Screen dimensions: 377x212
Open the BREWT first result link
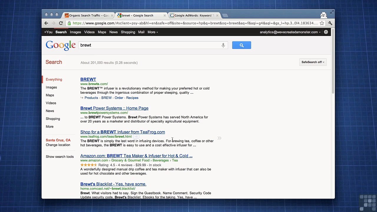coord(88,79)
